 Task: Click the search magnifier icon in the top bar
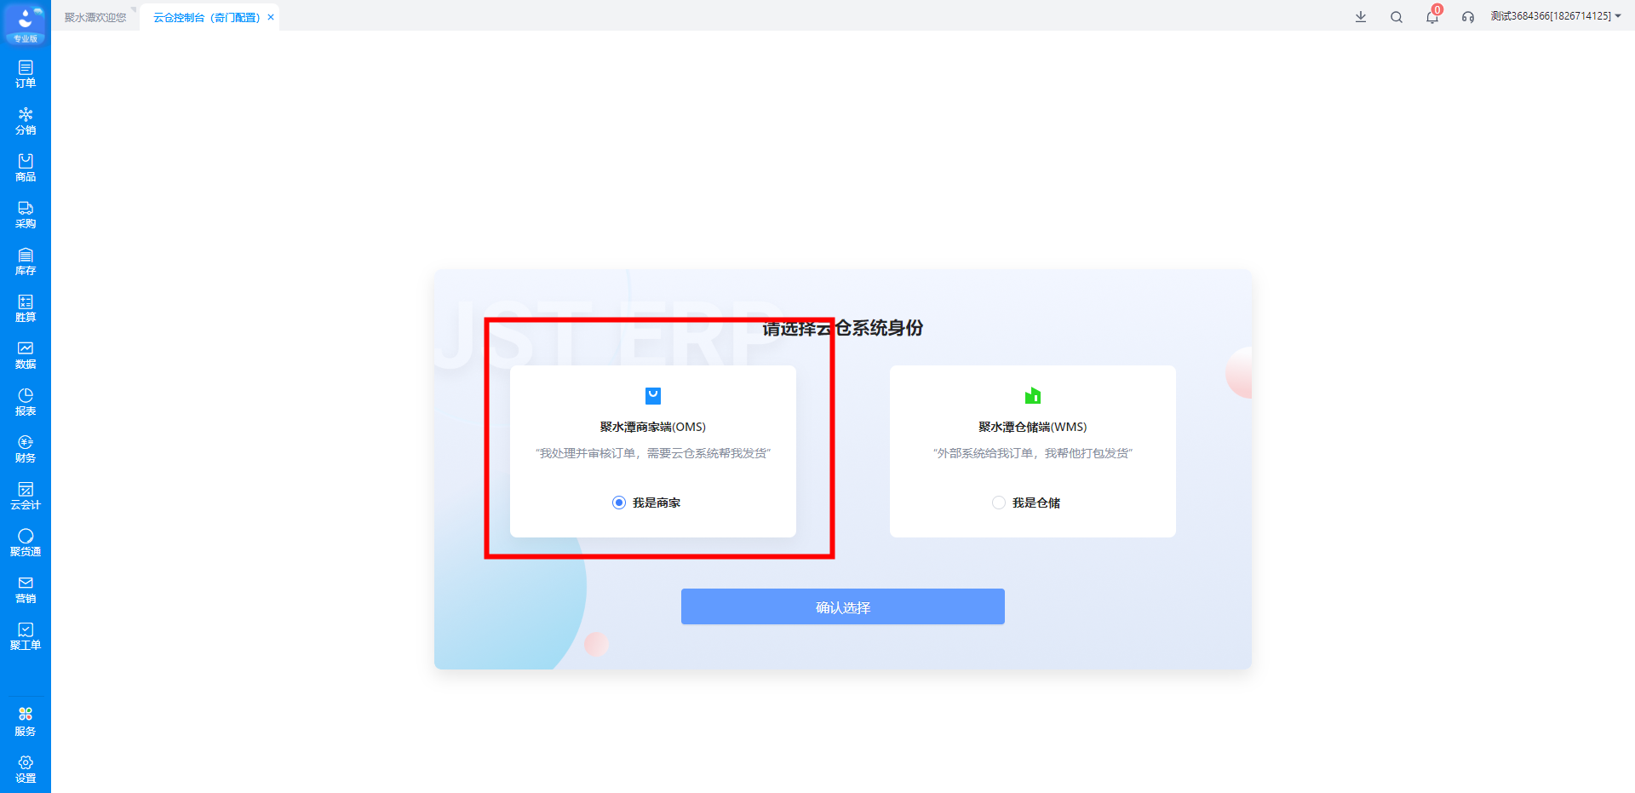point(1397,17)
